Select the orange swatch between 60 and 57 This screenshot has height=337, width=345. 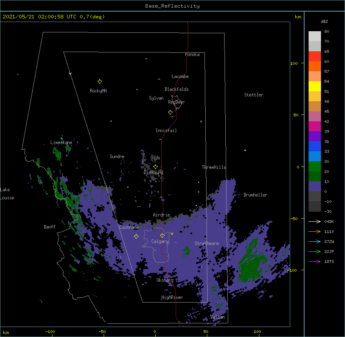315,66
